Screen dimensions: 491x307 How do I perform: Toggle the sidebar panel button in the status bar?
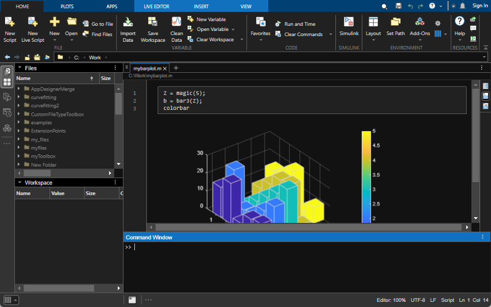pyautogui.click(x=8, y=300)
